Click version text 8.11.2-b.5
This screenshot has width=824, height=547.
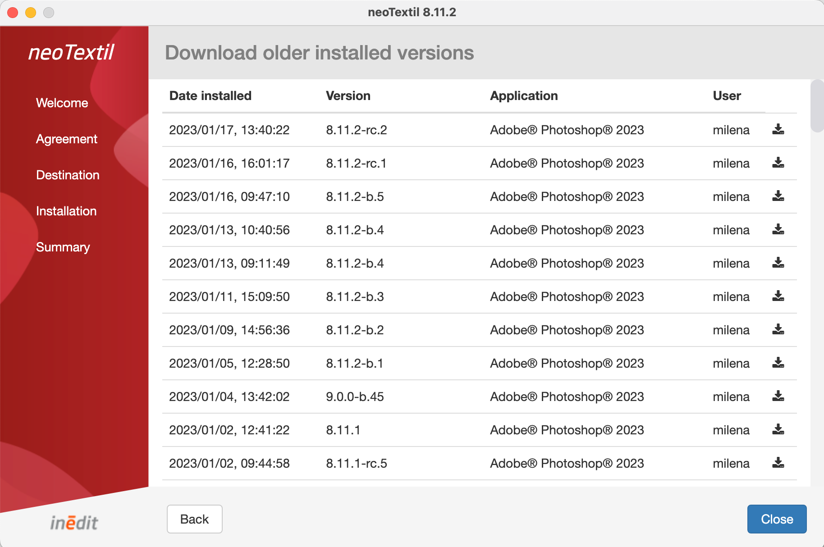click(355, 196)
